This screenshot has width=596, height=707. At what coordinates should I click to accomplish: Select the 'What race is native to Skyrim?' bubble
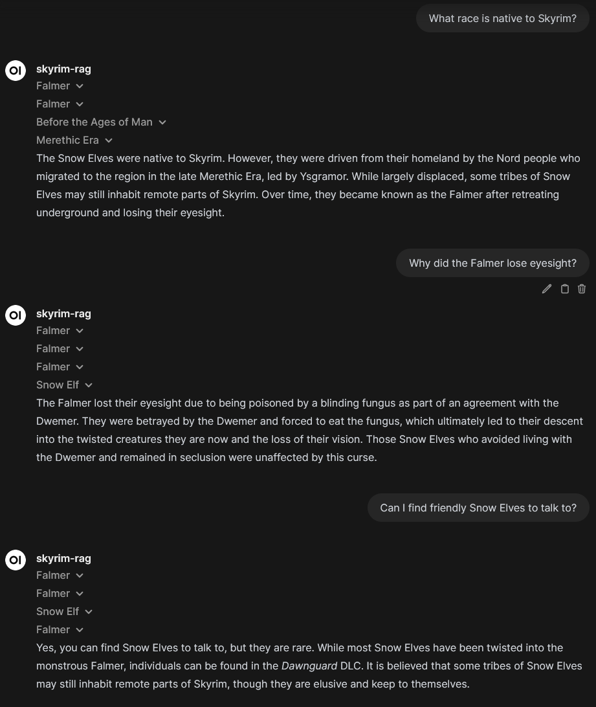tap(502, 19)
